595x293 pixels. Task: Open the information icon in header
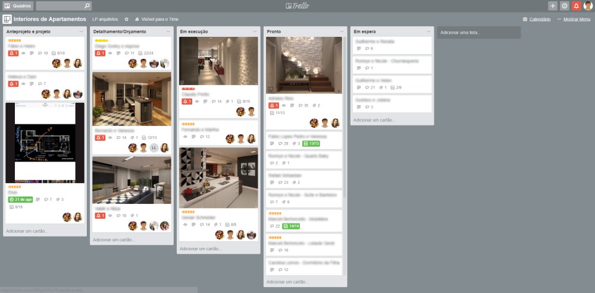click(x=565, y=5)
